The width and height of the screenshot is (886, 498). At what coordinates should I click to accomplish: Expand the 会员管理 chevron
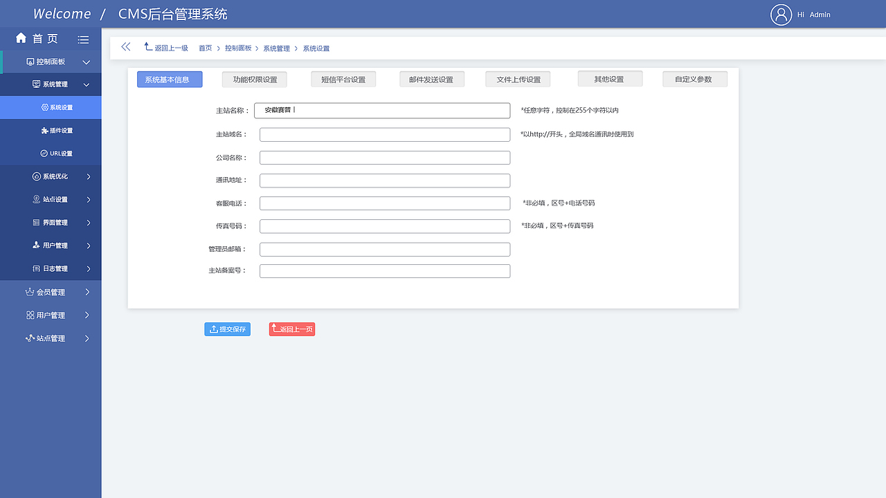click(x=87, y=292)
